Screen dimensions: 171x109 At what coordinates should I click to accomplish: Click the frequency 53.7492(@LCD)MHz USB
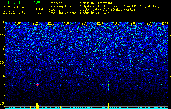(119, 10)
